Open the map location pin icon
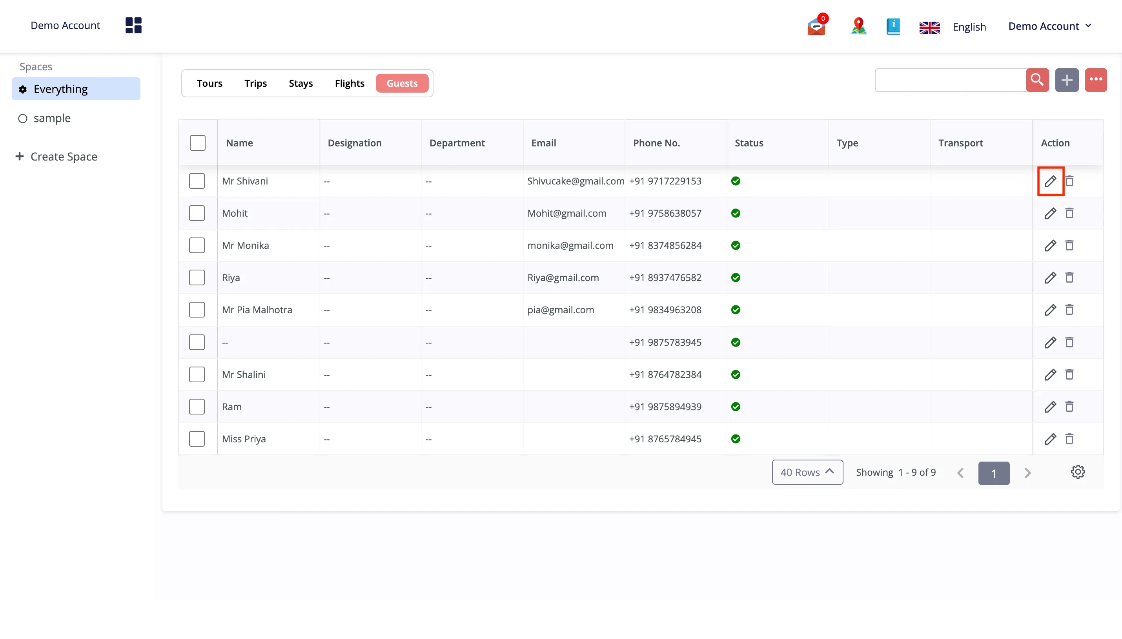Viewport: 1122px width, 639px height. pos(858,26)
